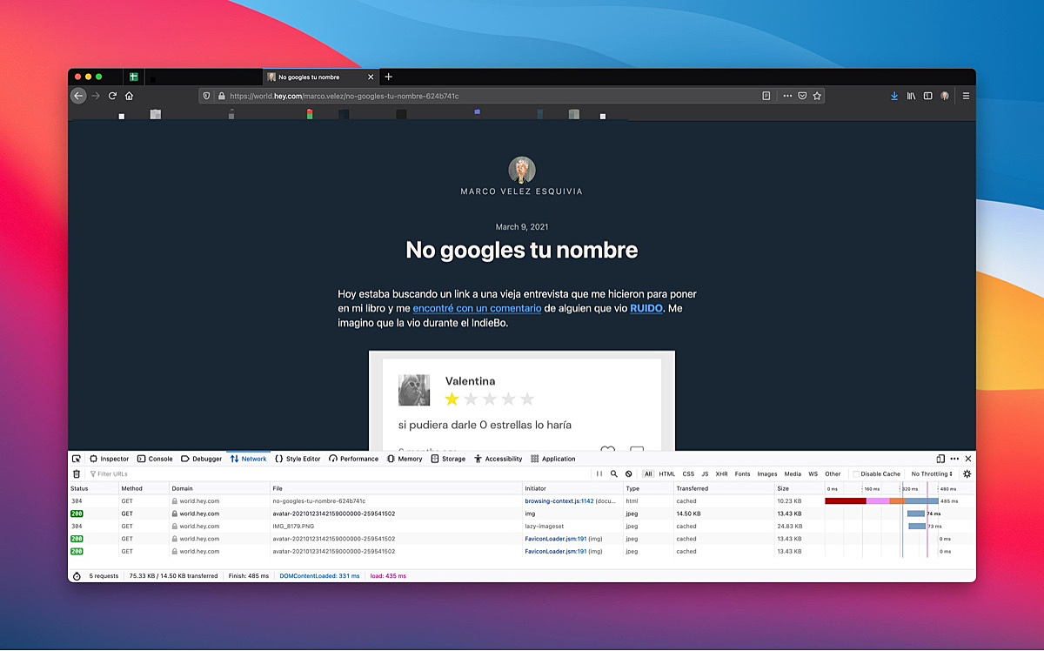Close the DevTools panel

968,459
